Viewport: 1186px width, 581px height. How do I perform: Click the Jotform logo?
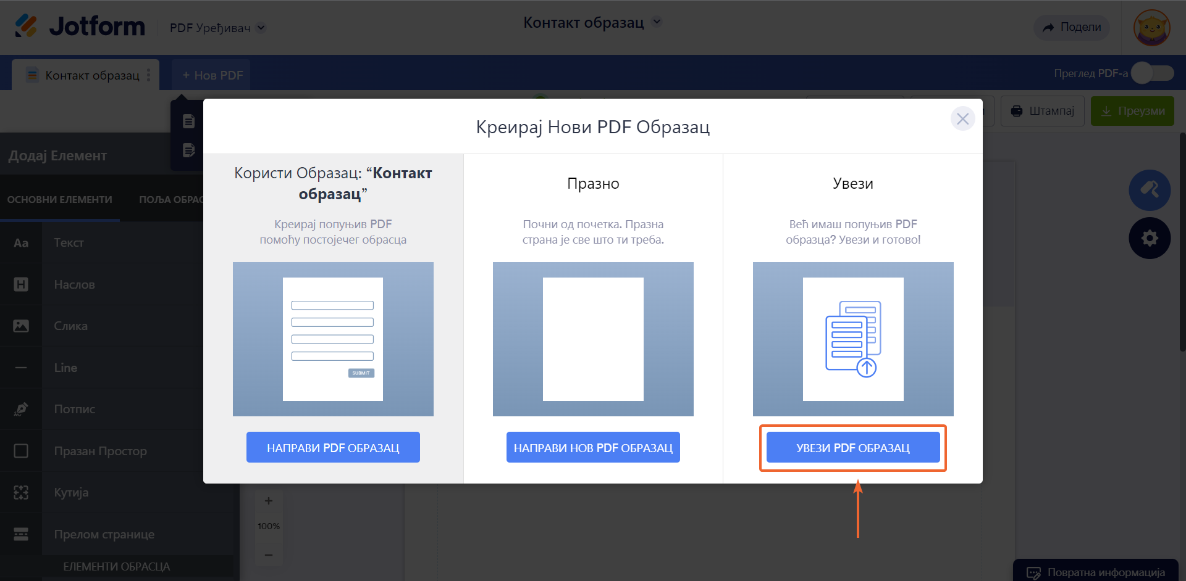(x=80, y=27)
